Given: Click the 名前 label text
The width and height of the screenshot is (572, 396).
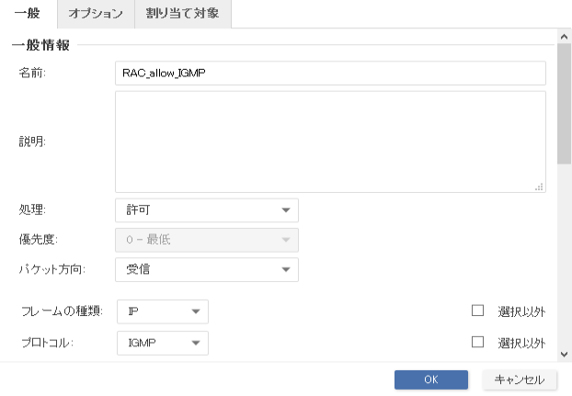Looking at the screenshot, I should point(33,74).
